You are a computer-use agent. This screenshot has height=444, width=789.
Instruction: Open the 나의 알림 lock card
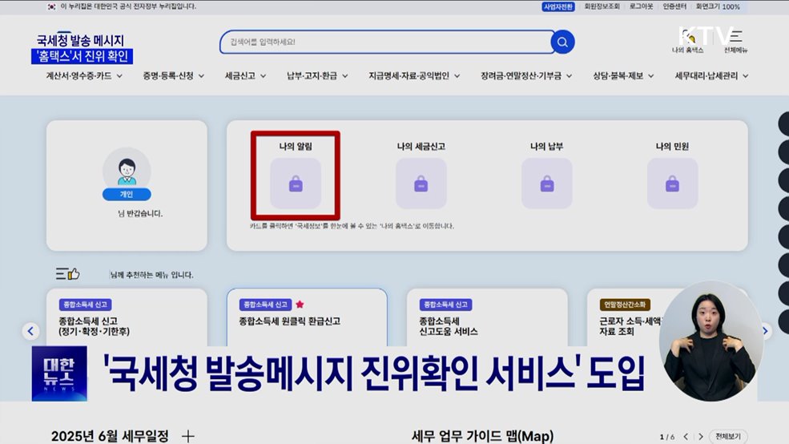click(x=296, y=184)
